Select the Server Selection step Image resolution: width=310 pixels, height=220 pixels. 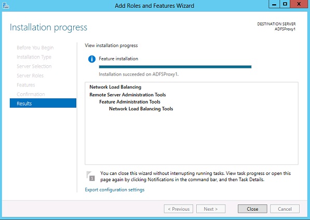click(x=34, y=66)
